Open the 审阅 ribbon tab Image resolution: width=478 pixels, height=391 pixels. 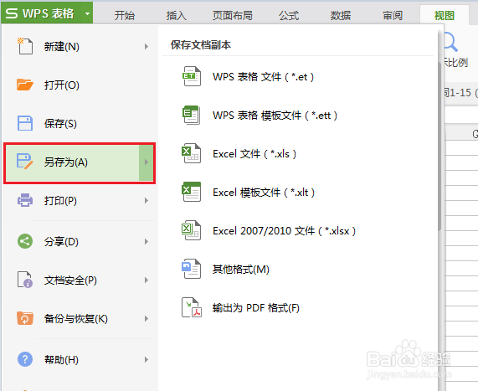coord(393,15)
